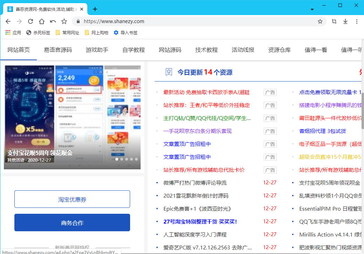The height and width of the screenshot is (254, 364).
Task: Open the 常用网址 bookmarks folder
Action: tap(67, 33)
